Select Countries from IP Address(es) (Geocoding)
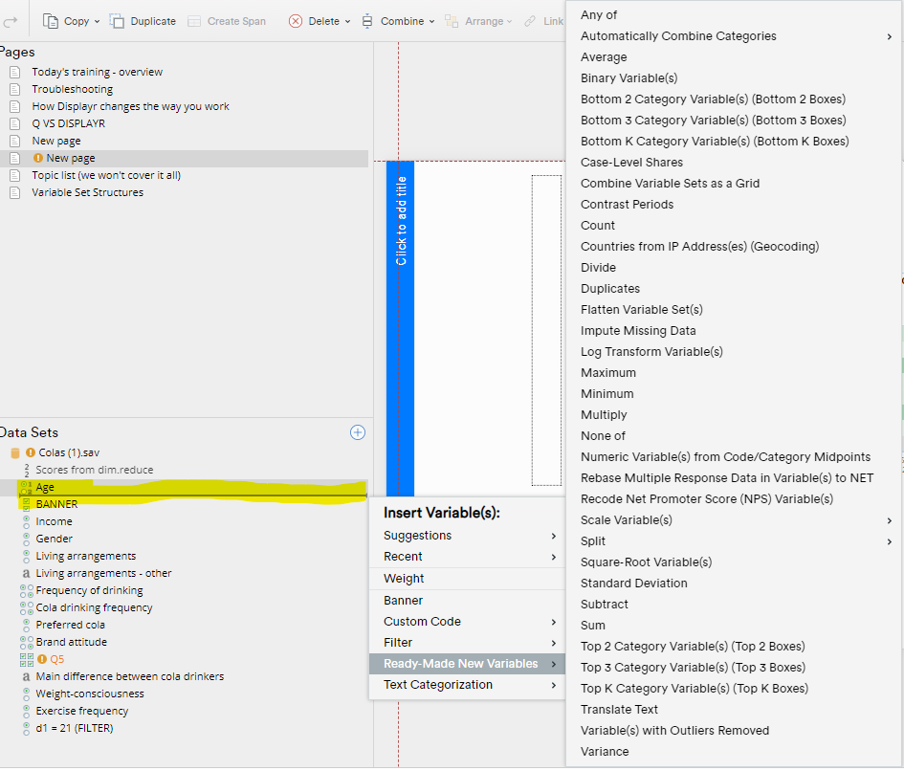The width and height of the screenshot is (904, 771). (x=699, y=247)
